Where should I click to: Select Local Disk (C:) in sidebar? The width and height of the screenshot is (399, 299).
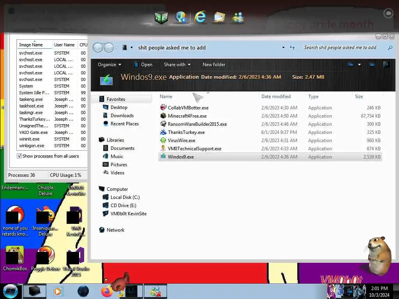(x=125, y=197)
